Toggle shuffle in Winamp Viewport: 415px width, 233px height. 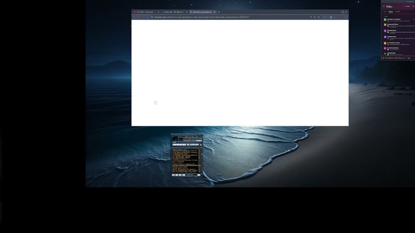pyautogui.click(x=193, y=145)
